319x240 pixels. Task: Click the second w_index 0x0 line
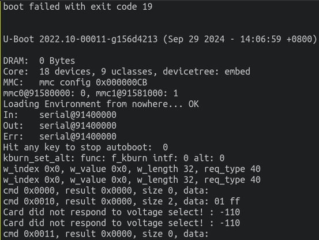coord(132,180)
